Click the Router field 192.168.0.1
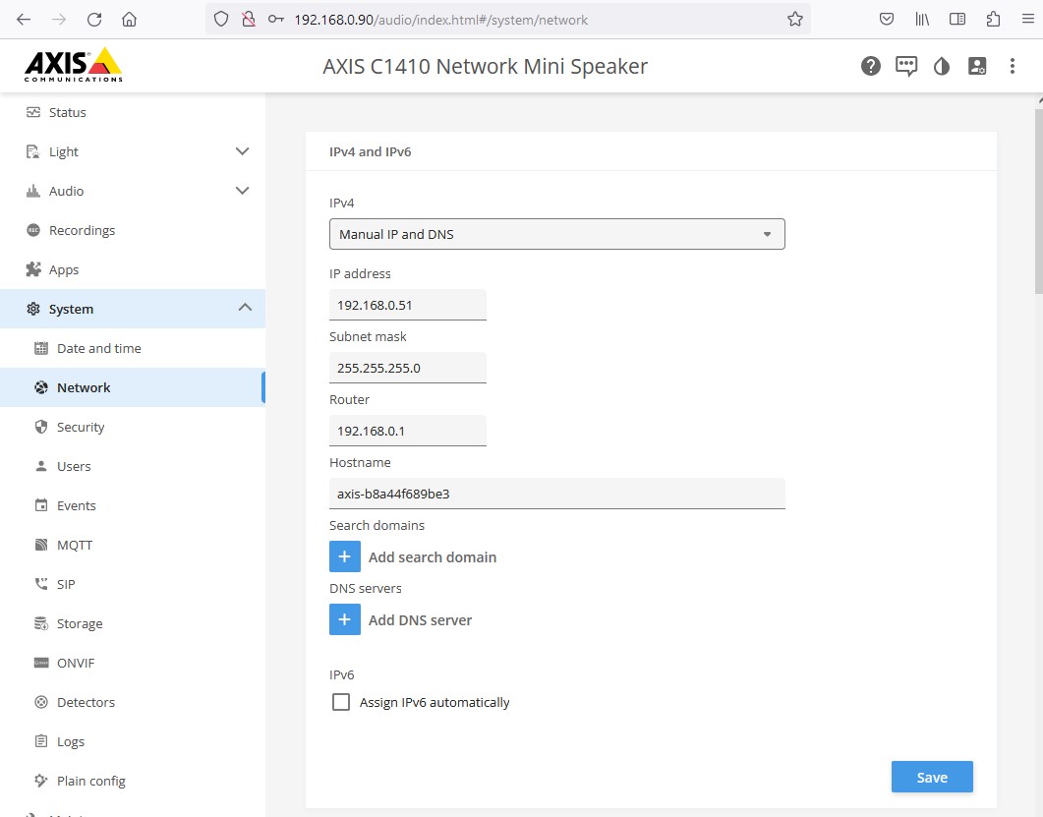The image size is (1043, 817). [408, 431]
